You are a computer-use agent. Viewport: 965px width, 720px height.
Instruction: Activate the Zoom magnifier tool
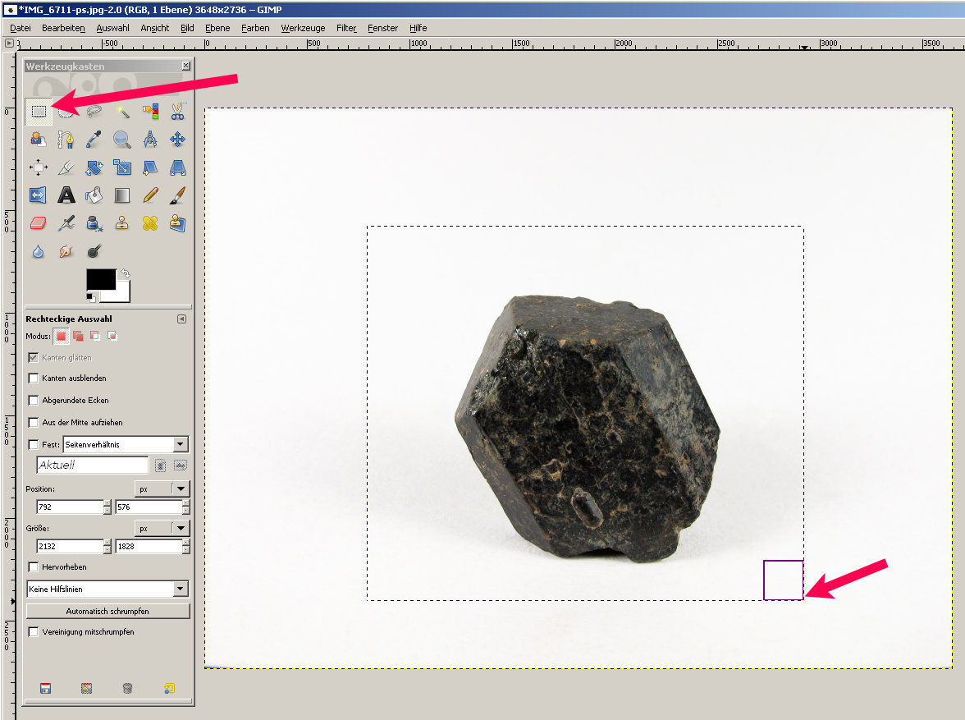tap(122, 139)
